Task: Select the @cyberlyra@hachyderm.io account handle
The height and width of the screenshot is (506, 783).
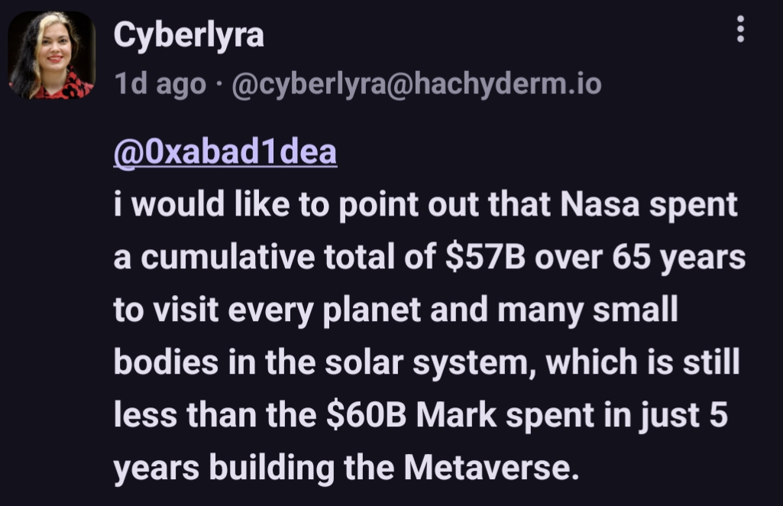Action: [416, 85]
